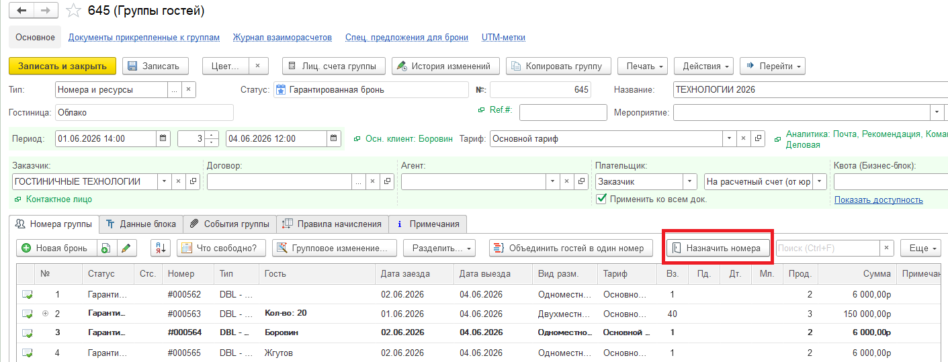Viewport: 948px width, 362px height.
Task: Open selection dialog for Тип field
Action: pyautogui.click(x=175, y=89)
